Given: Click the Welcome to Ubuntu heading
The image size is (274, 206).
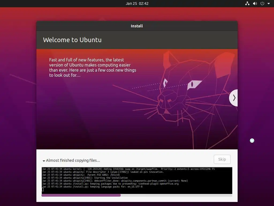Looking at the screenshot, I should tap(72, 40).
